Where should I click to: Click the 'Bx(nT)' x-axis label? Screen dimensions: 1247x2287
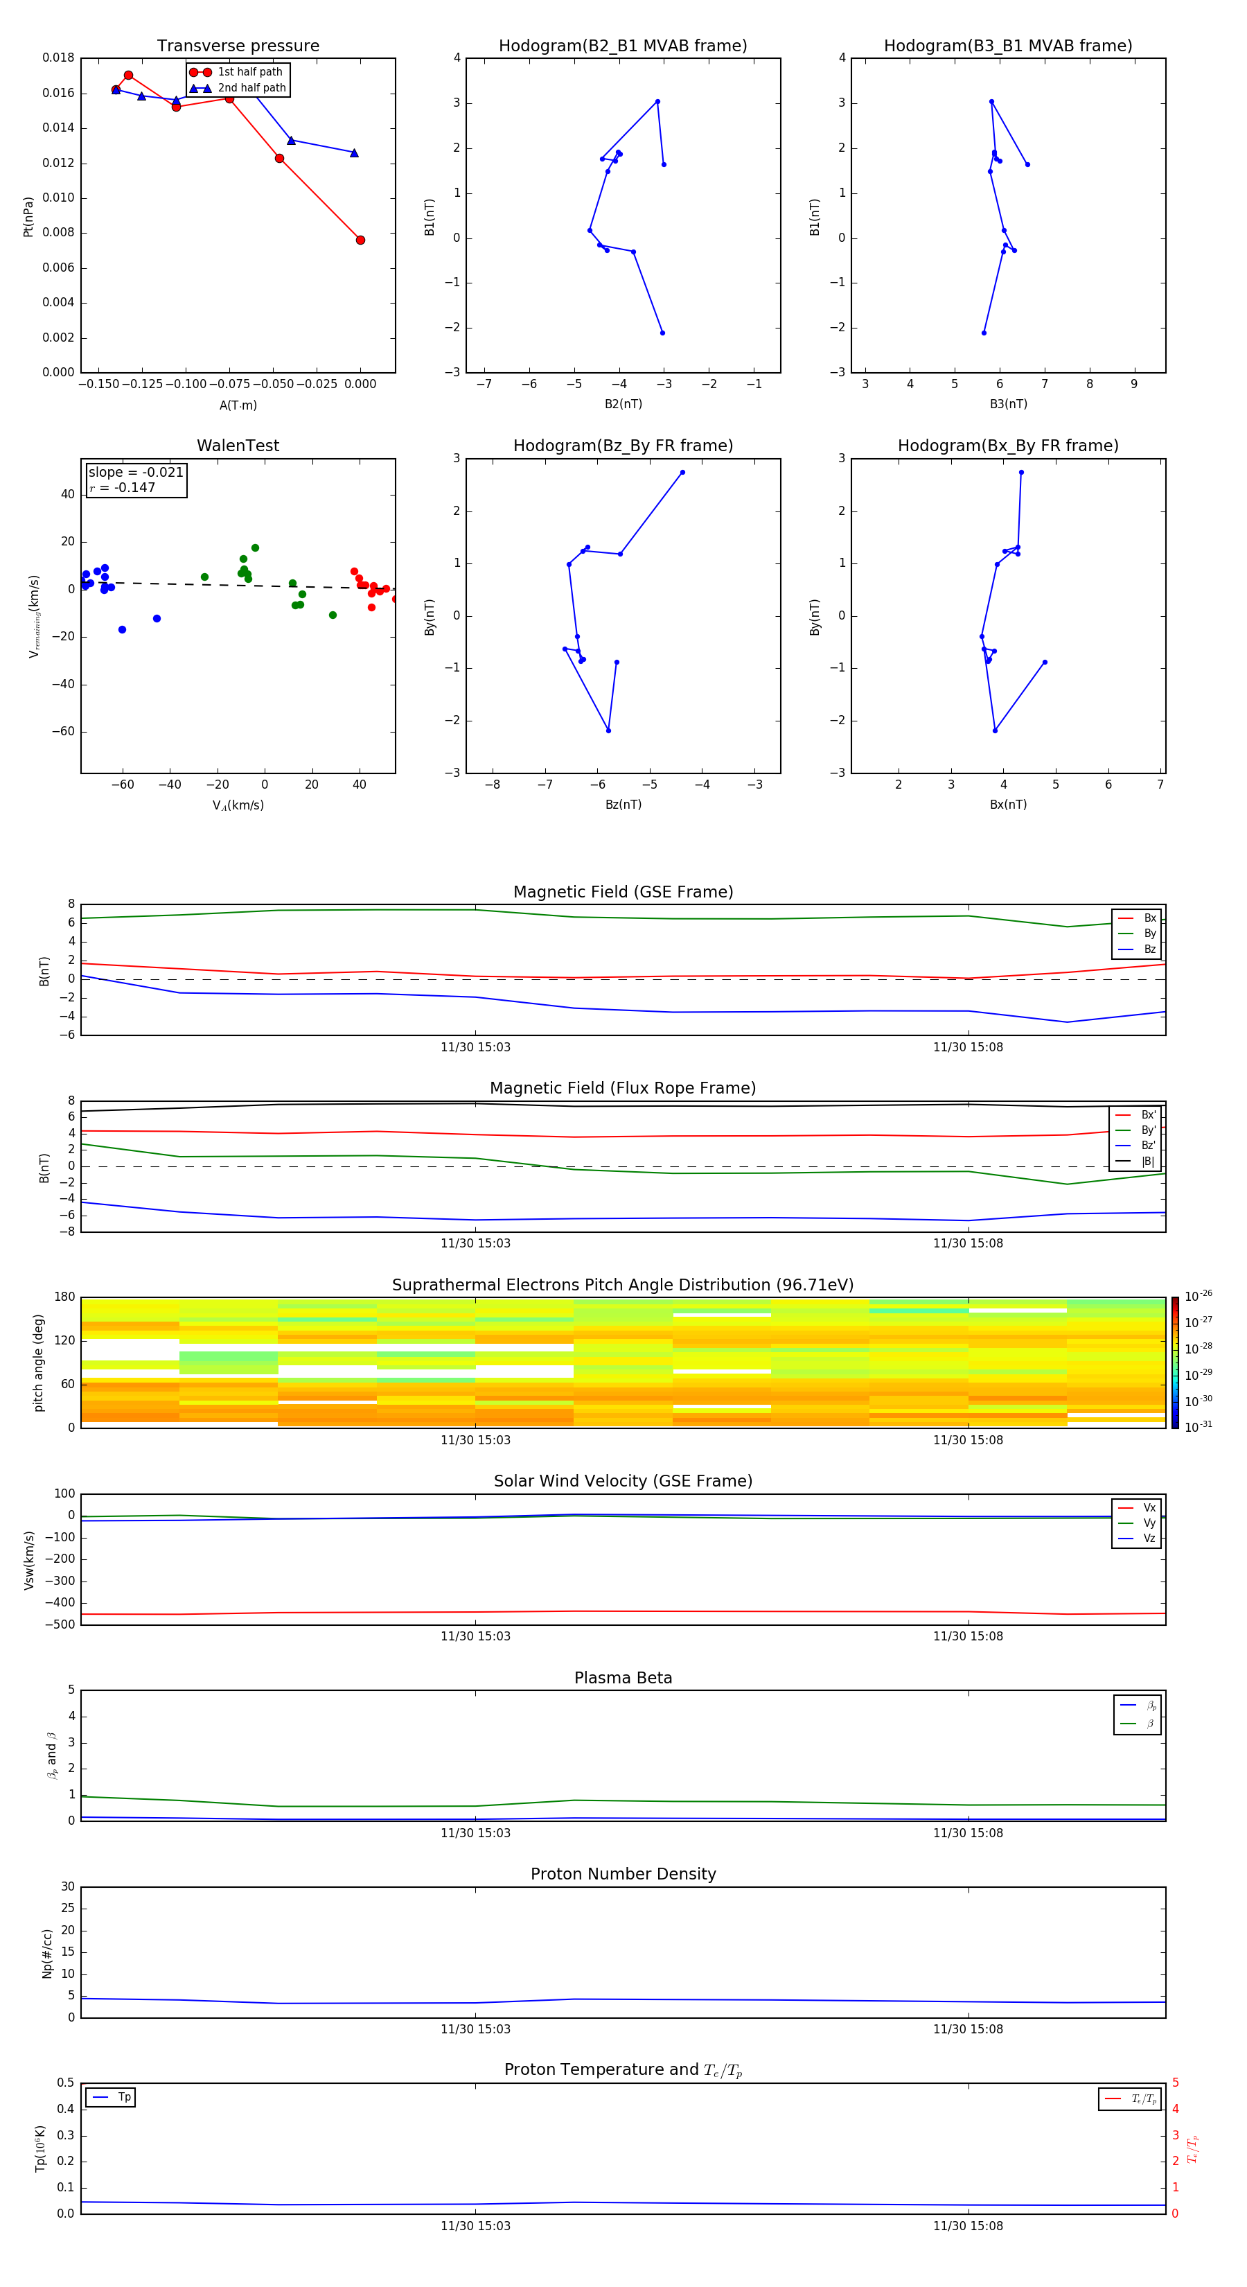click(x=1008, y=805)
